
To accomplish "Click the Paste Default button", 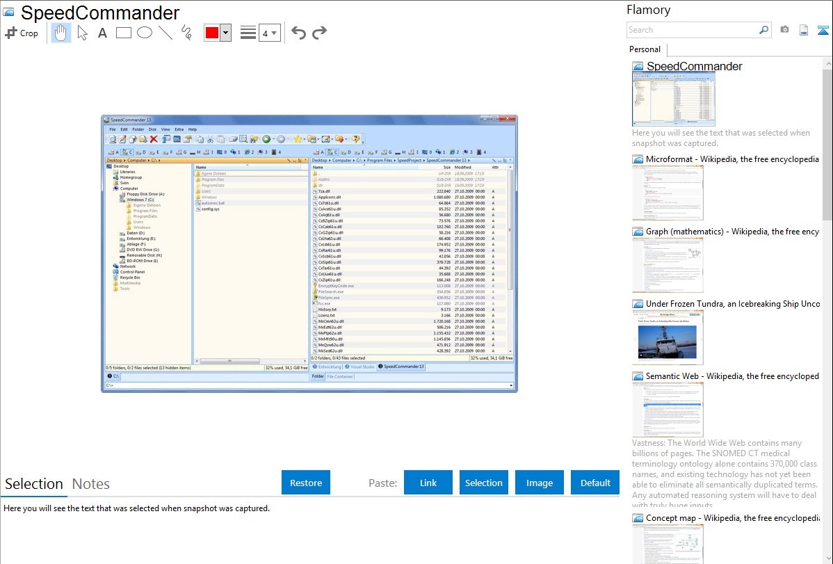I will click(x=595, y=483).
